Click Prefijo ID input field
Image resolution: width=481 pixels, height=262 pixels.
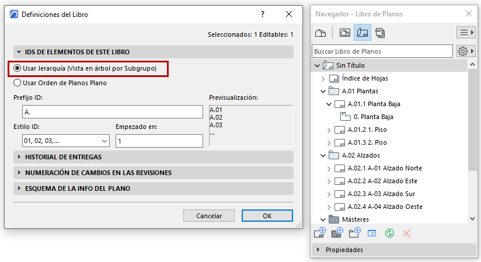click(112, 112)
